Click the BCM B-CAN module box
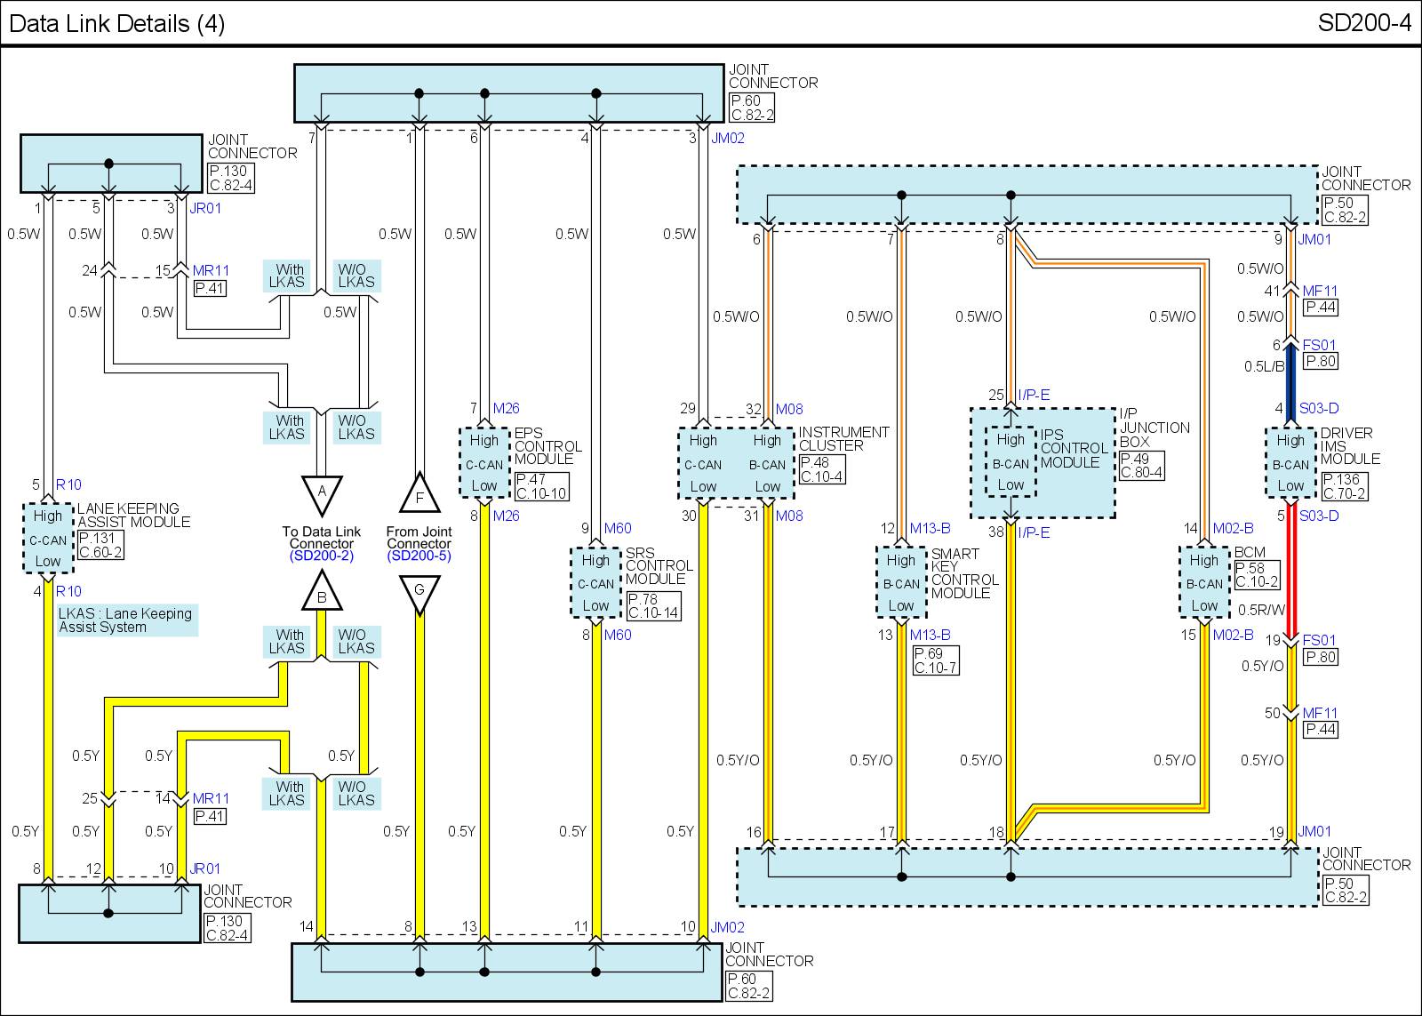Screen dimensions: 1422x1016 1204,583
